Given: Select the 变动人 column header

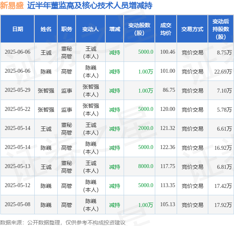Looking at the screenshot, I should pyautogui.click(x=90, y=29).
